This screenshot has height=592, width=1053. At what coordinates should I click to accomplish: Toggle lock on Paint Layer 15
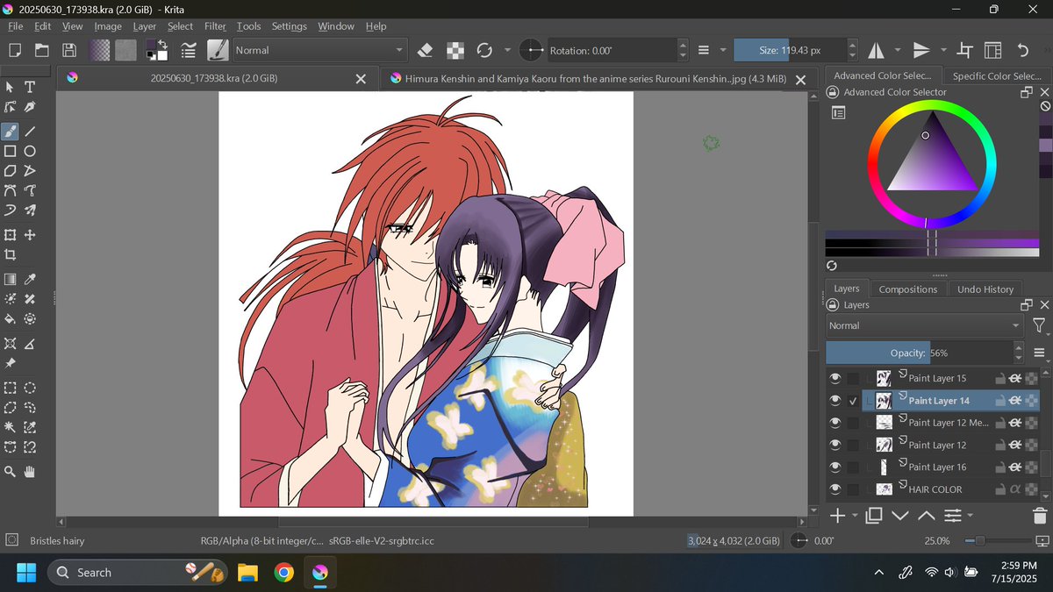(x=999, y=378)
